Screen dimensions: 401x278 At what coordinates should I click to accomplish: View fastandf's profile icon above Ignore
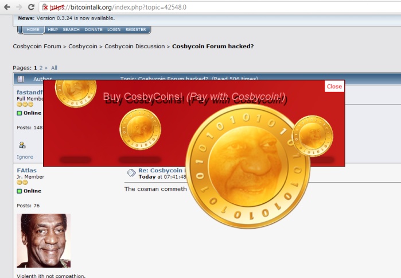(x=22, y=145)
